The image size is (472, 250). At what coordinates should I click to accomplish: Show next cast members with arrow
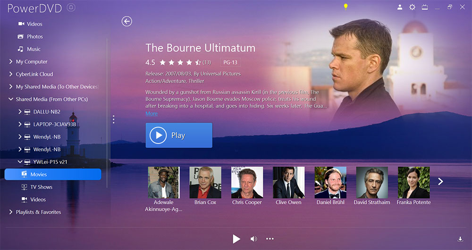pos(440,182)
